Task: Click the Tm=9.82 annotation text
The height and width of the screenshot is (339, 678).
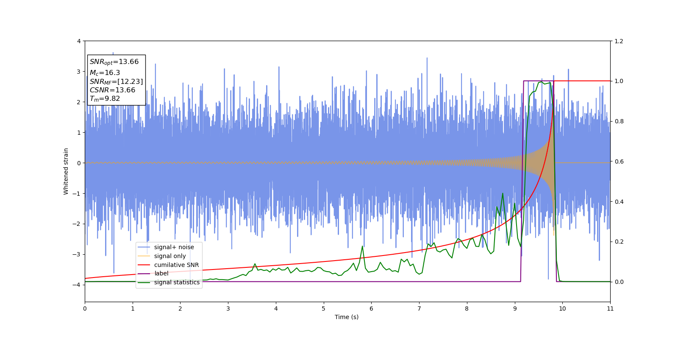Action: [x=105, y=99]
